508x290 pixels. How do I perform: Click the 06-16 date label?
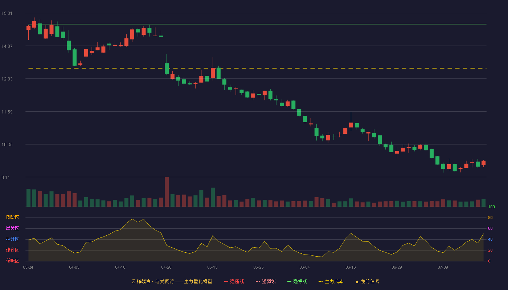[351, 267]
